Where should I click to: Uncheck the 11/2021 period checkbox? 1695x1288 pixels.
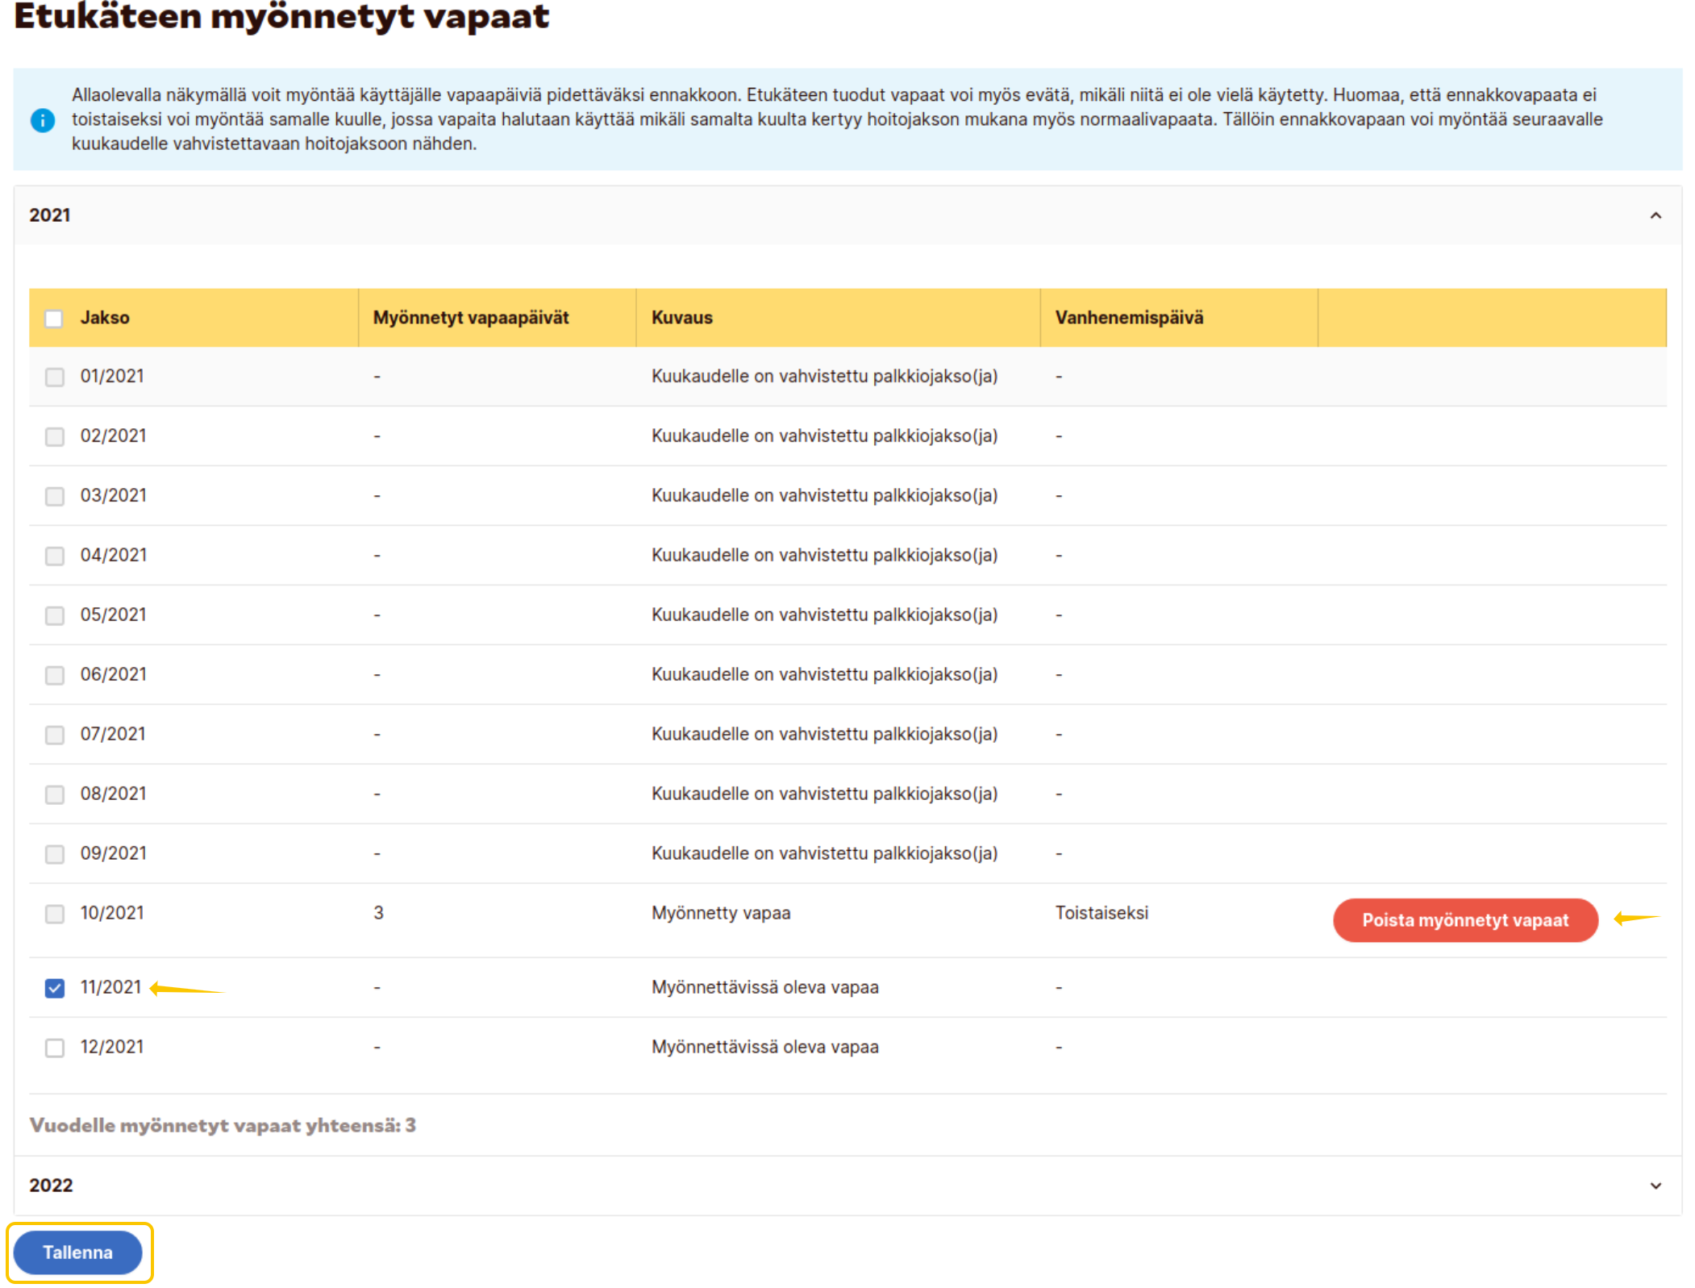54,987
